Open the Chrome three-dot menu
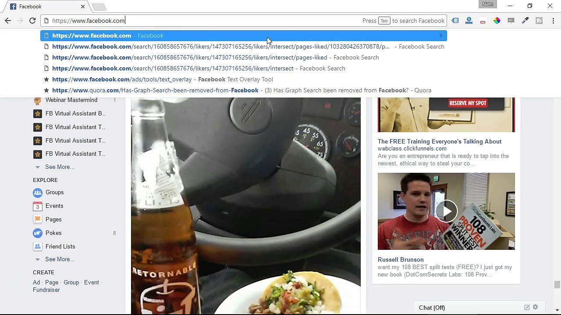Viewport: 561px width, 315px height. pos(553,21)
